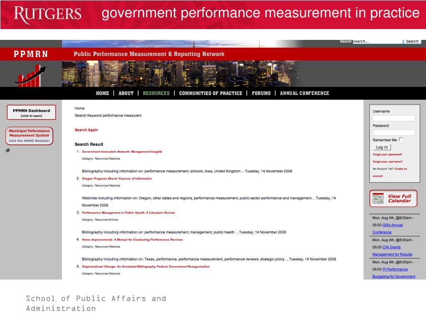Open Oregon Progress Board: Sources of Information
The height and width of the screenshot is (319, 426).
pyautogui.click(x=117, y=179)
